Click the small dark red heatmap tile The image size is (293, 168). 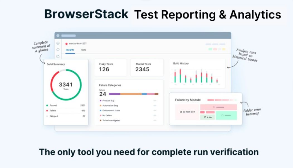[202, 112]
